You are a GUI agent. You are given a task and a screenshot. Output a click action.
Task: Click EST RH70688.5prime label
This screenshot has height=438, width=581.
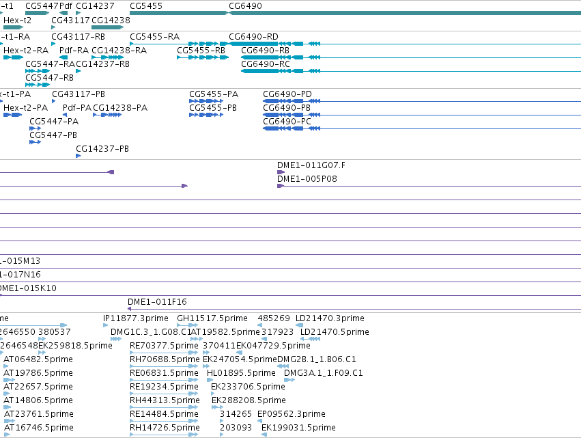(165, 359)
